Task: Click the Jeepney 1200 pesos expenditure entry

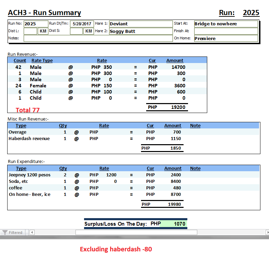Action: (30, 175)
